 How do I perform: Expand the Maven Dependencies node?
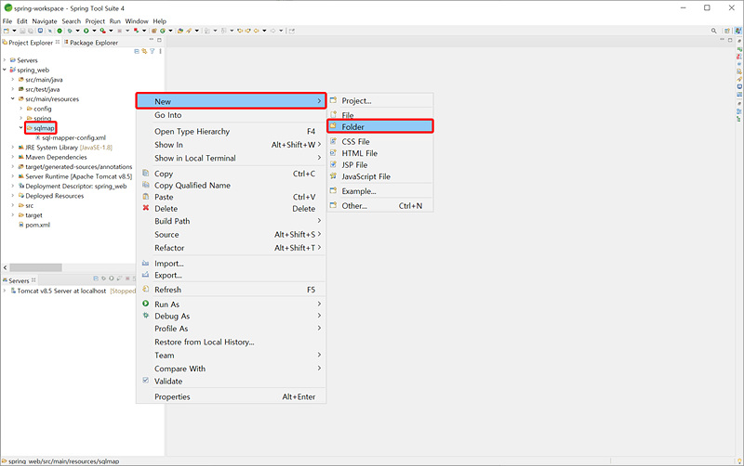tap(13, 157)
